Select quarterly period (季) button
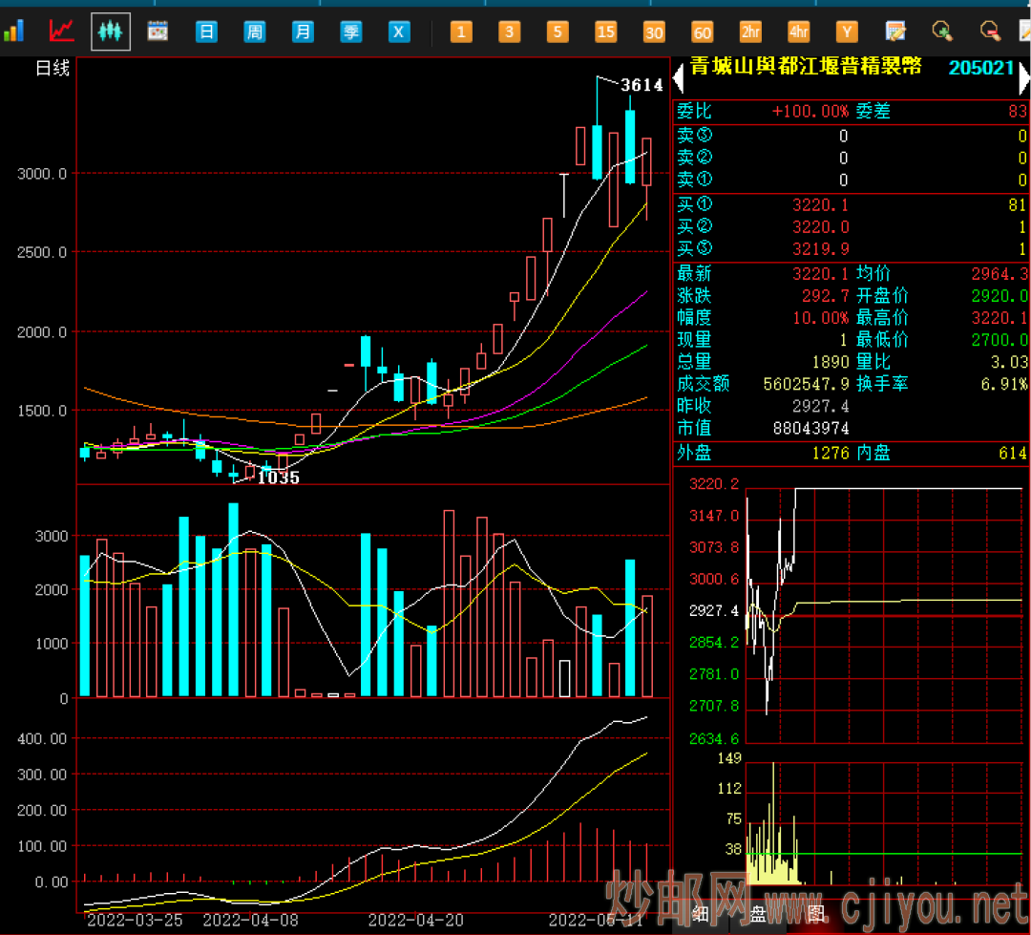The height and width of the screenshot is (935, 1031). 351,32
